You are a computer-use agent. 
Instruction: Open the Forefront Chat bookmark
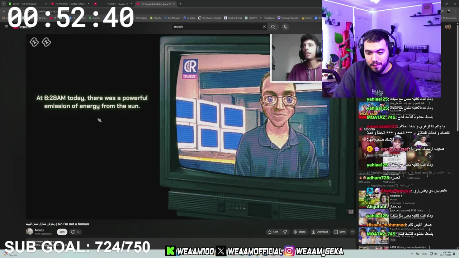[x=233, y=18]
